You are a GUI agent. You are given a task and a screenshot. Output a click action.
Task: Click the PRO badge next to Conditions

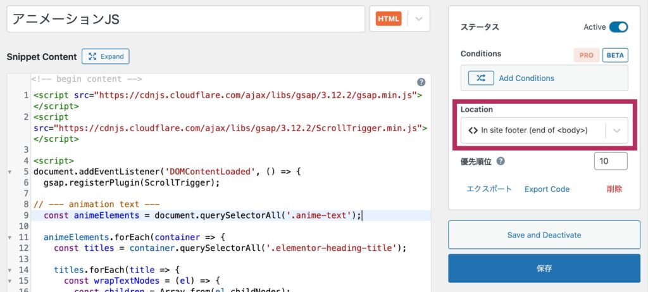click(587, 55)
